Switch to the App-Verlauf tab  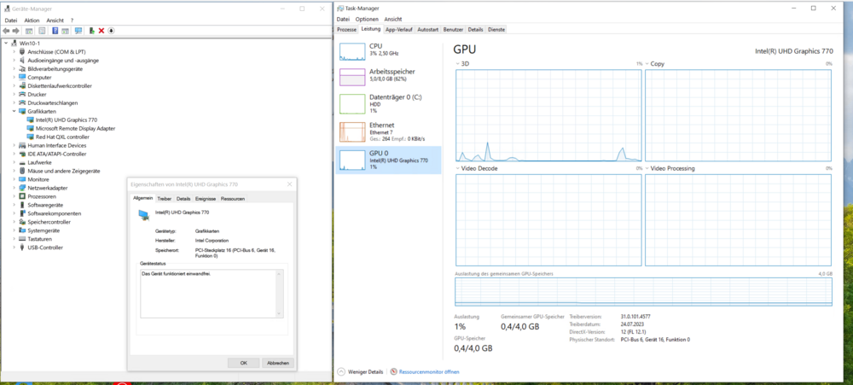click(399, 29)
